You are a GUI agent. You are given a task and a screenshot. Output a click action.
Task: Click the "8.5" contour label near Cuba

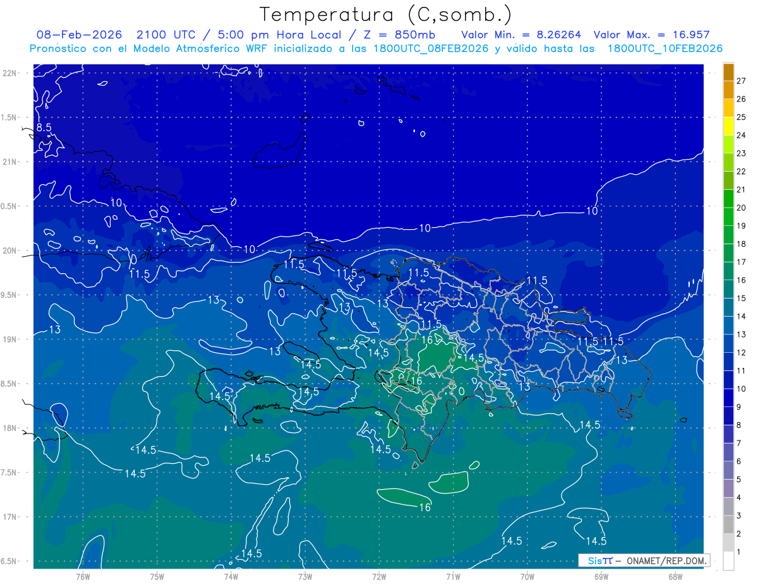point(43,128)
